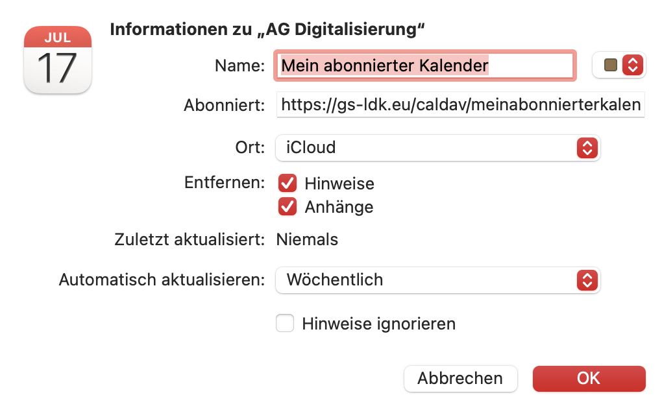Click the red chevron arrows beside Wöchentlich
Image resolution: width=662 pixels, height=408 pixels.
[586, 280]
